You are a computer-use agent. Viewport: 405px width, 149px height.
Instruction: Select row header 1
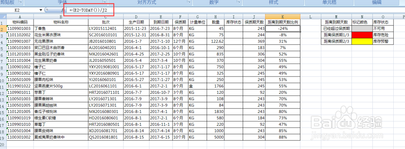pos(3,22)
